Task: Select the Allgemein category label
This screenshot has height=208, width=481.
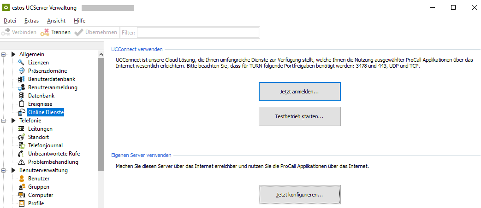Action: click(32, 54)
